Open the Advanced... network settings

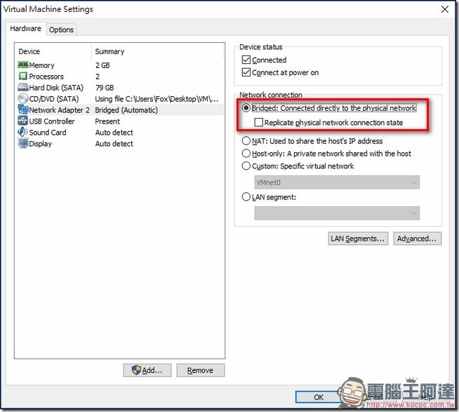[x=417, y=239]
